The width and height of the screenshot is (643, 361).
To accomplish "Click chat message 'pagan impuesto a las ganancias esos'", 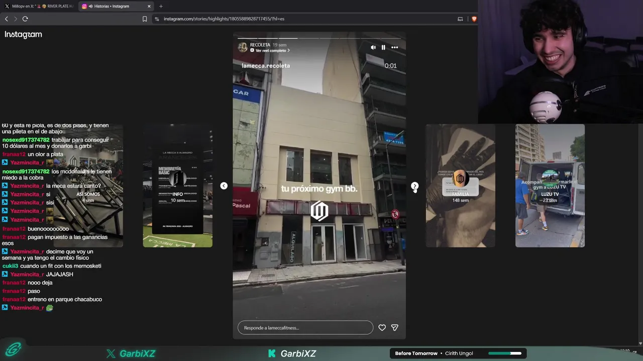I will tap(55, 240).
